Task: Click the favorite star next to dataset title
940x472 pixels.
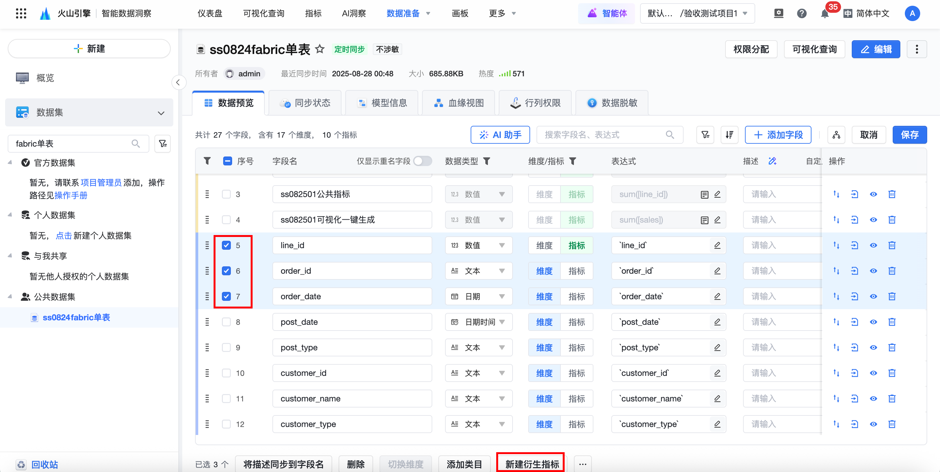Action: [320, 49]
